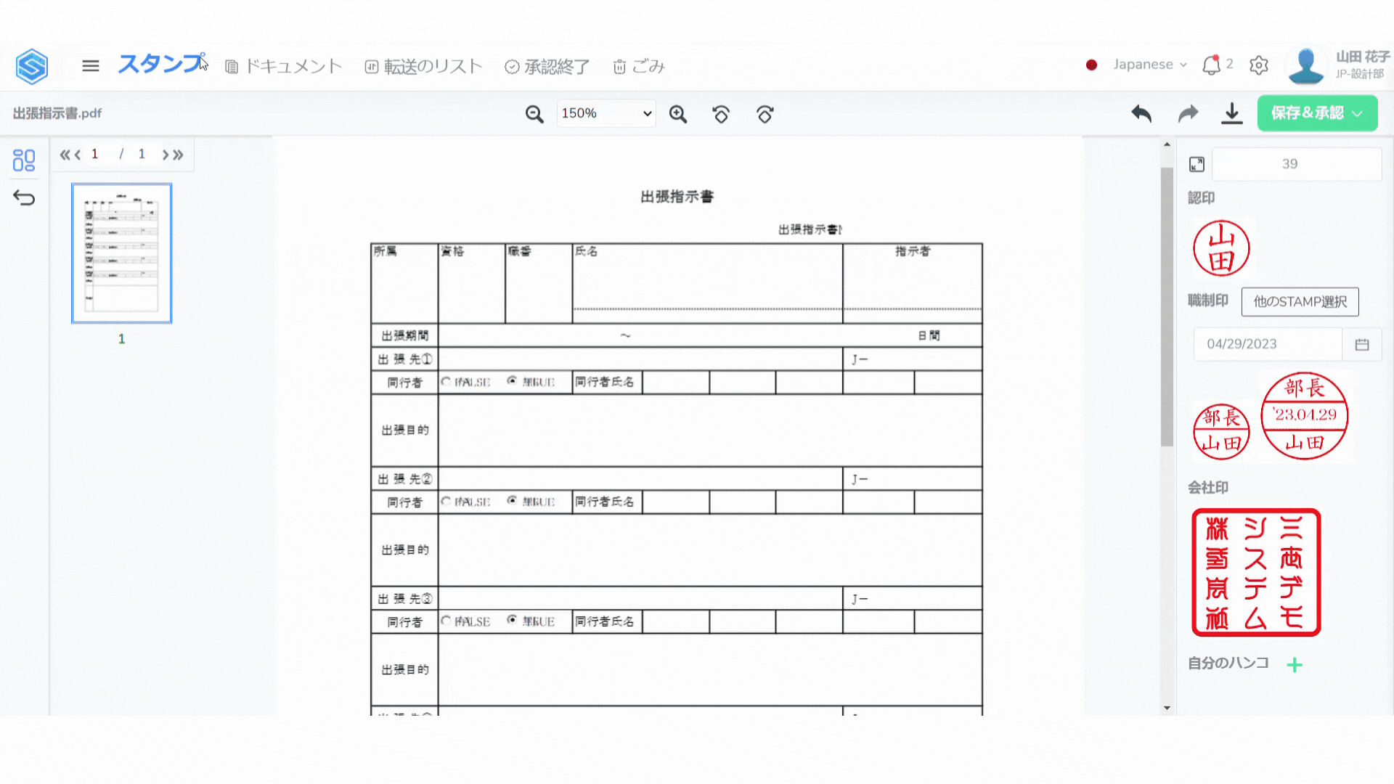Open the notification bell
This screenshot has height=784, width=1394.
tap(1211, 65)
